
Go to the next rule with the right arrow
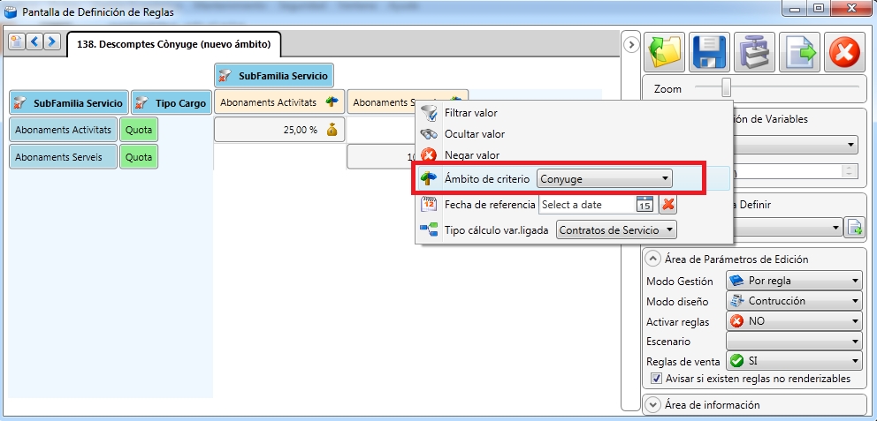point(52,41)
